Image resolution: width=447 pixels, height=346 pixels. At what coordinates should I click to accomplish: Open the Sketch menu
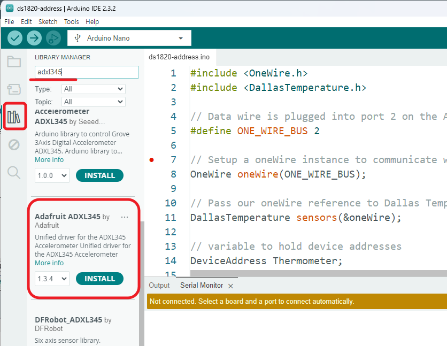(48, 22)
